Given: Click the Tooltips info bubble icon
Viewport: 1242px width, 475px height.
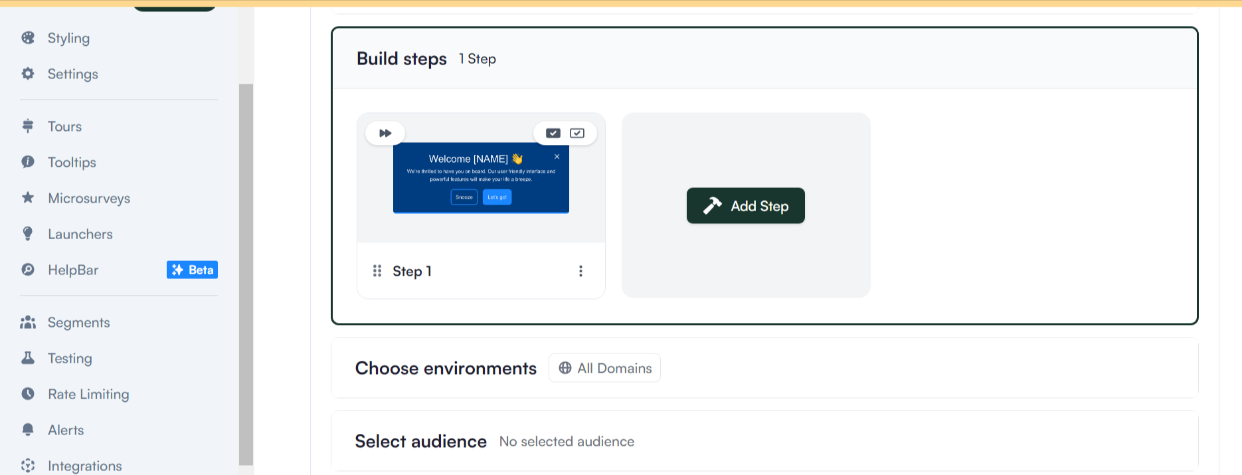Looking at the screenshot, I should pos(28,162).
